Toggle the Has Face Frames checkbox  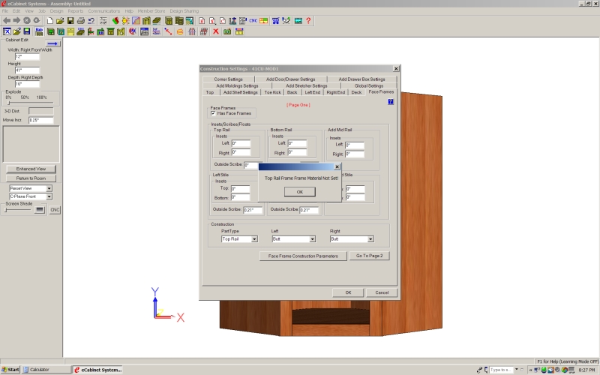(213, 114)
